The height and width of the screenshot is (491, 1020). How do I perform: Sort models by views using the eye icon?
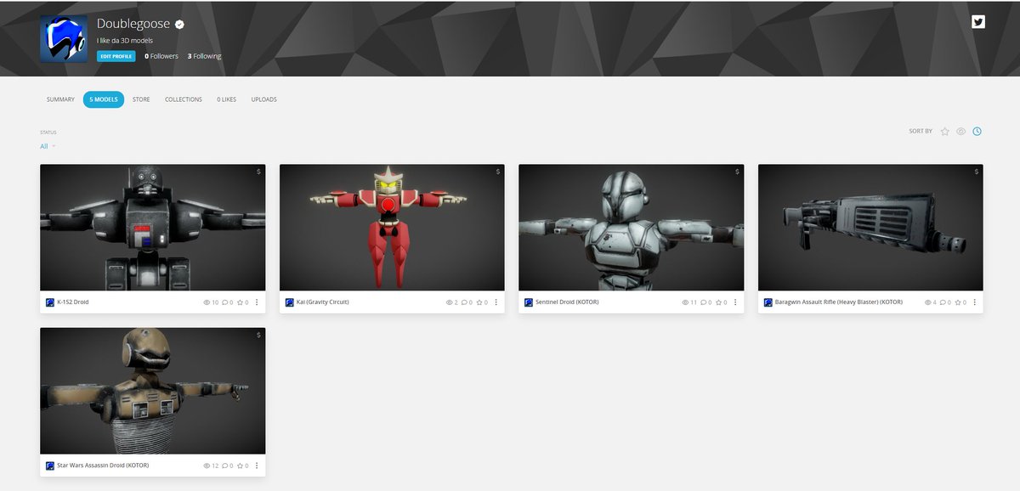pyautogui.click(x=960, y=131)
